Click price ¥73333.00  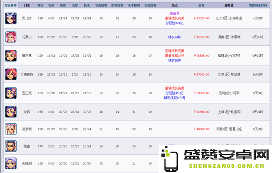(x=201, y=18)
